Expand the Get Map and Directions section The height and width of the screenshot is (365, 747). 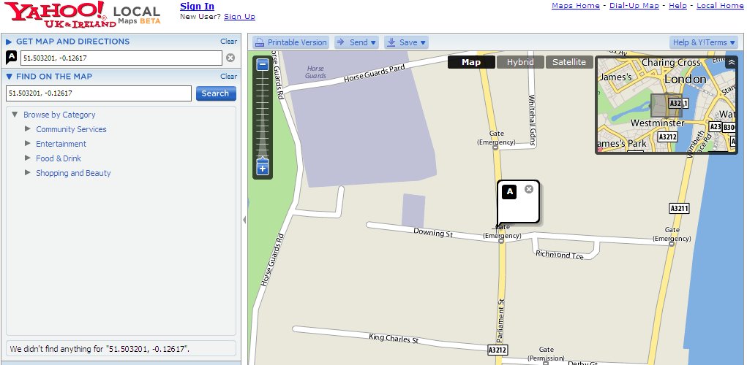point(9,42)
